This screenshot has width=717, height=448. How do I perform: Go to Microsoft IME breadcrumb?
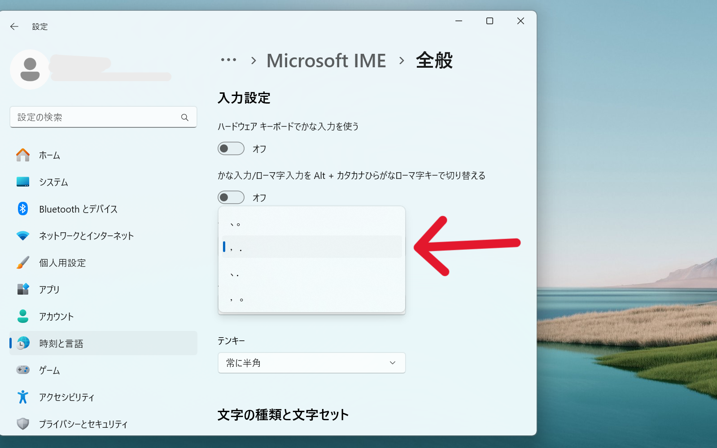pos(326,61)
